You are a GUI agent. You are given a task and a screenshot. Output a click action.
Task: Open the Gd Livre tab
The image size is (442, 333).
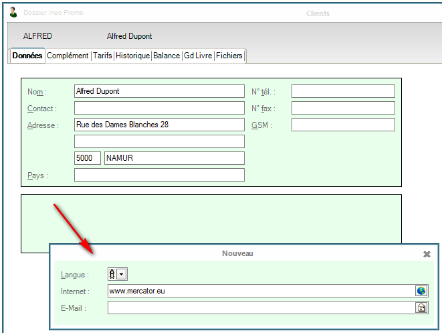coord(198,56)
